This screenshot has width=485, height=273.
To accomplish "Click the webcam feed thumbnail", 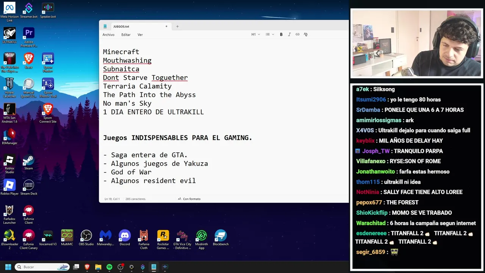I will coord(416,44).
